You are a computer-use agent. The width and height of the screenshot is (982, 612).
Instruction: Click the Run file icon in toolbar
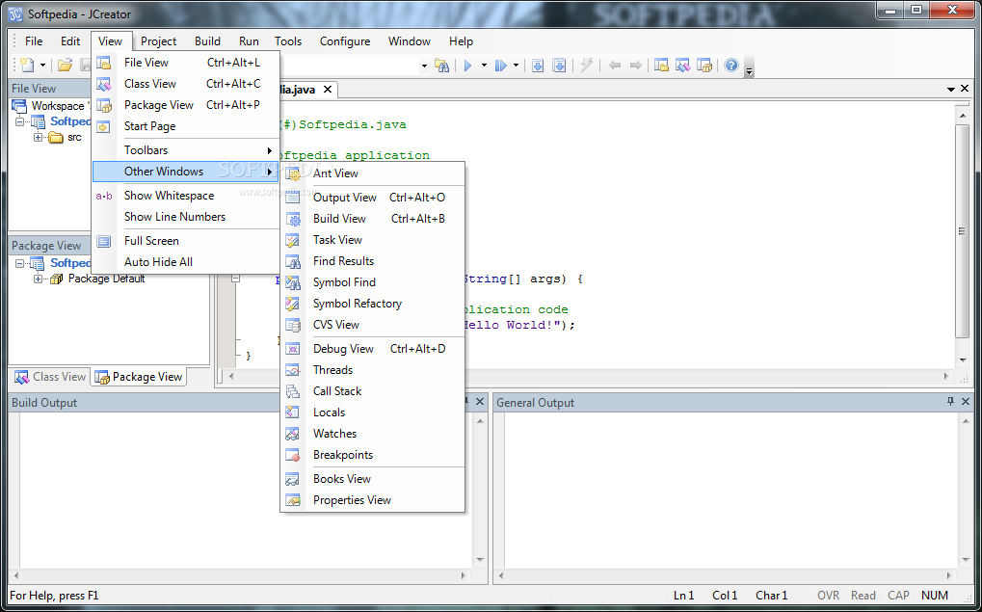click(501, 66)
